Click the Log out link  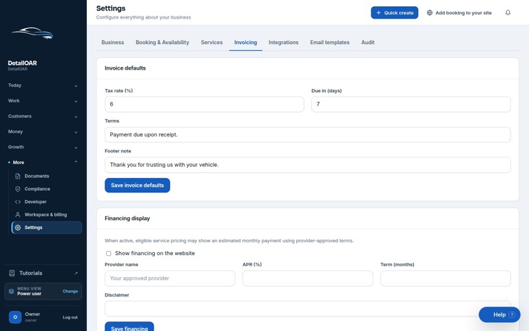pos(70,317)
